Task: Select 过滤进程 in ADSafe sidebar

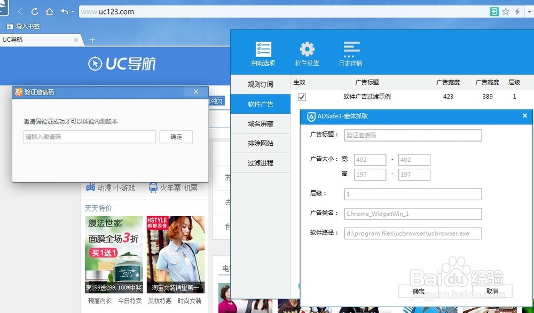Action: (261, 163)
